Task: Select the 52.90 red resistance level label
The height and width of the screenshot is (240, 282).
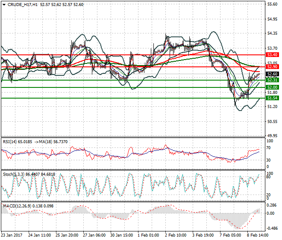Action: 272,67
